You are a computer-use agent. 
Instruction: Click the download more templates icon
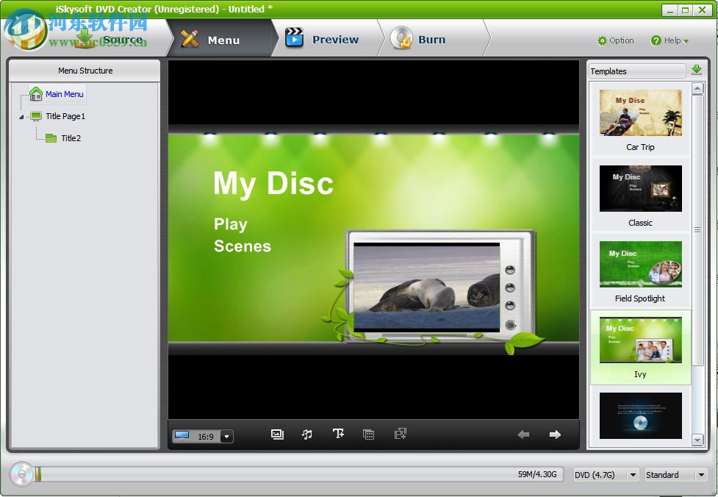click(x=696, y=70)
